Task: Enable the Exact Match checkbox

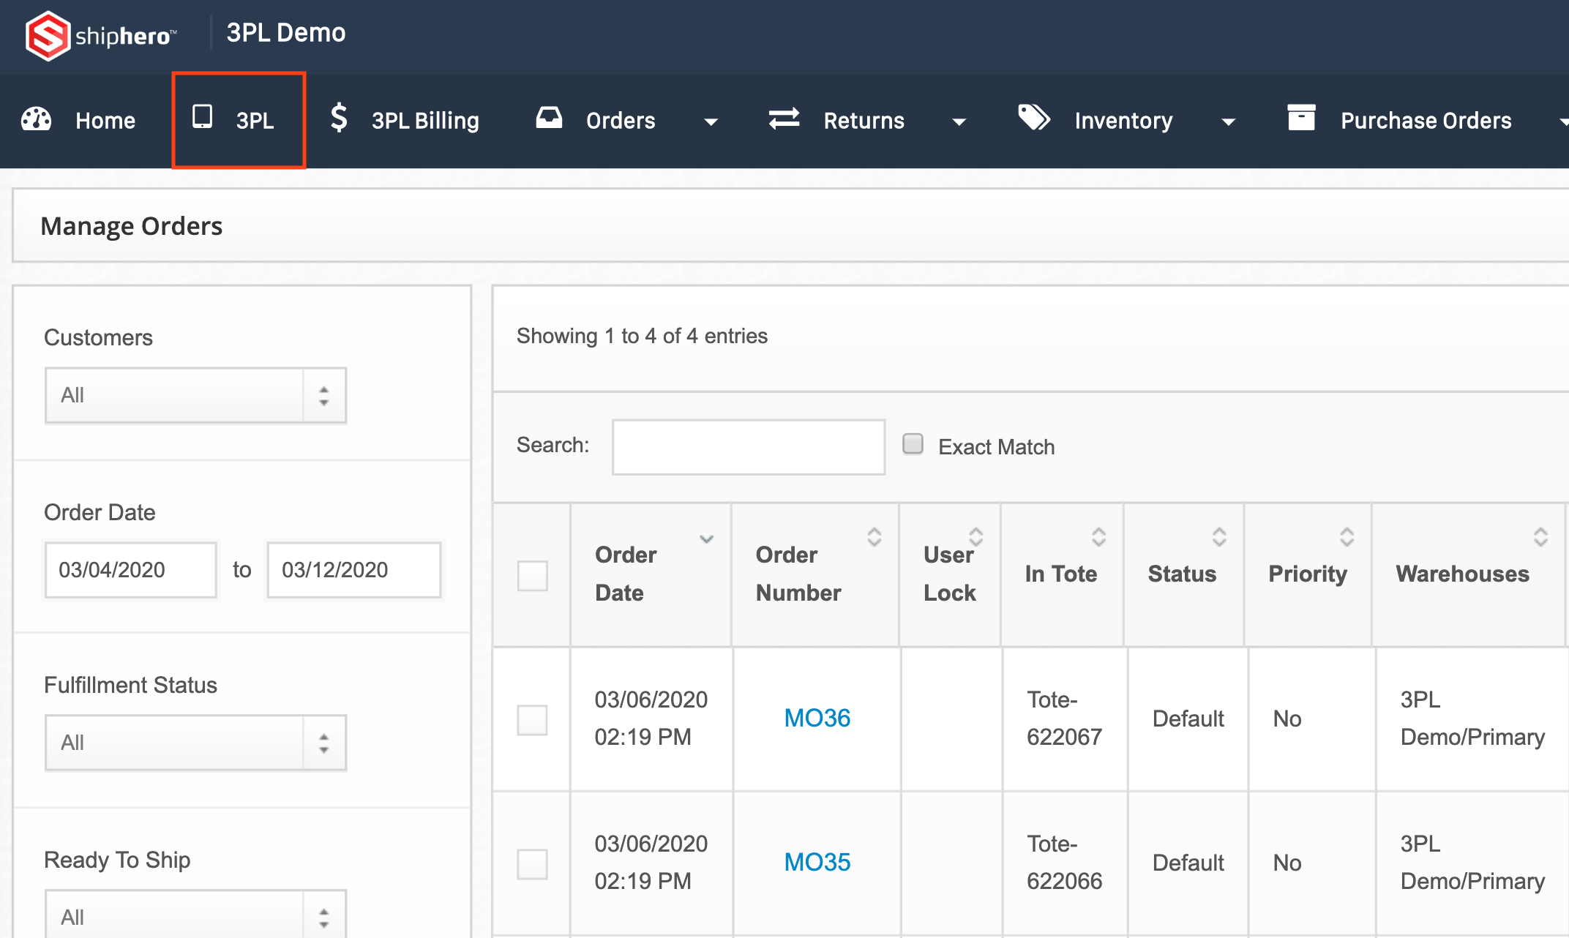Action: (913, 444)
